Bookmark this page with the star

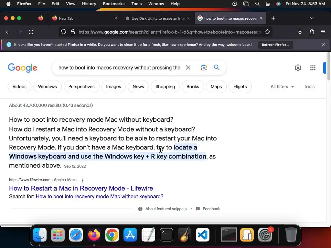[x=267, y=32]
